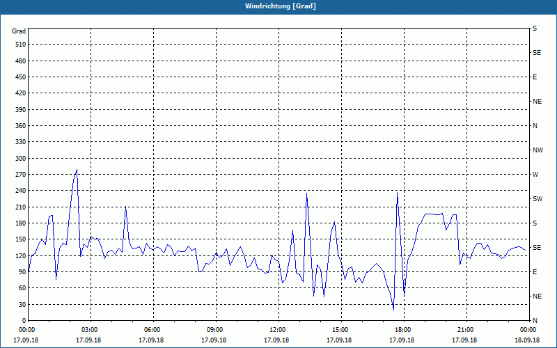Pick the 120 y-axis label

(21, 255)
